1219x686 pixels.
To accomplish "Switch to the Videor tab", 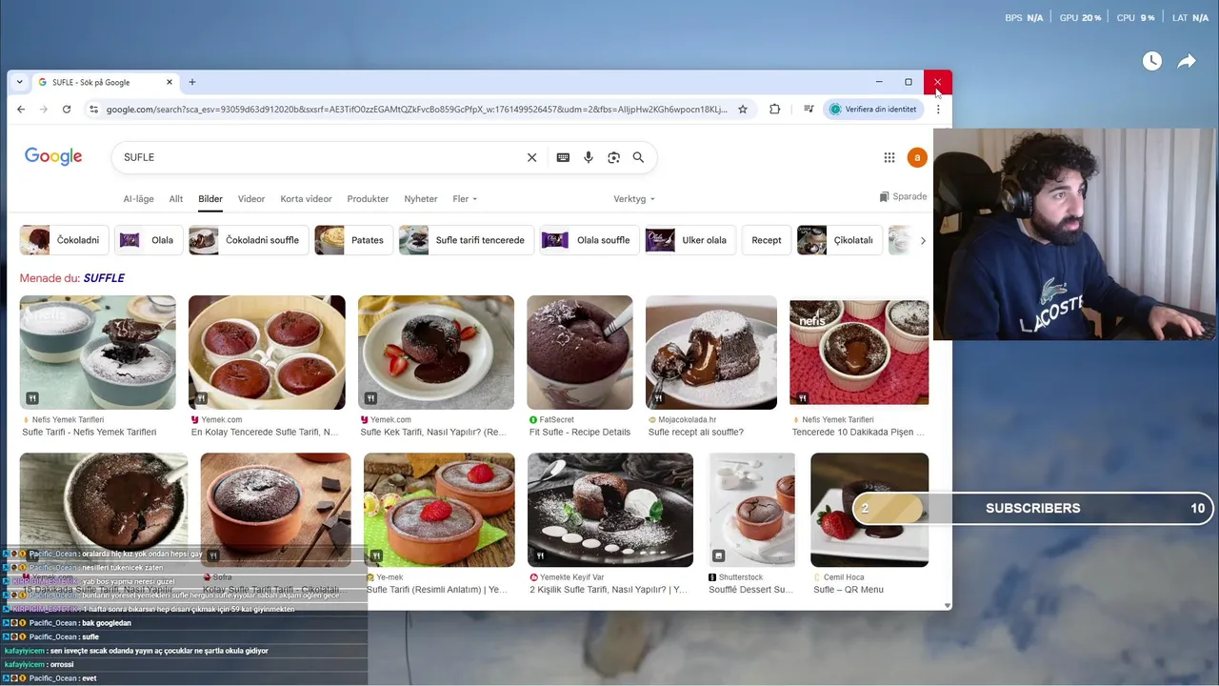I will pos(251,199).
